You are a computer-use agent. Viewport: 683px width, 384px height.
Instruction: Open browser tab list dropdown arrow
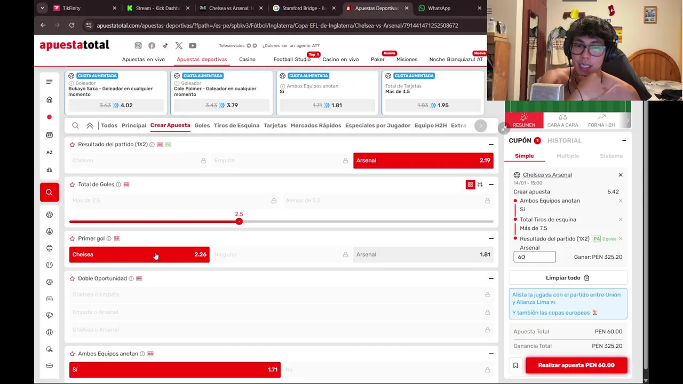click(42, 8)
